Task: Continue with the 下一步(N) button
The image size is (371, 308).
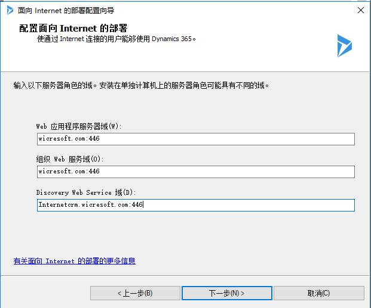Action: tap(226, 293)
